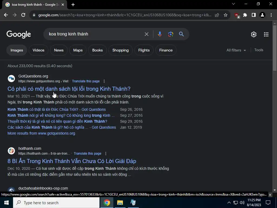
Task: Open search Tools options
Action: (x=259, y=50)
